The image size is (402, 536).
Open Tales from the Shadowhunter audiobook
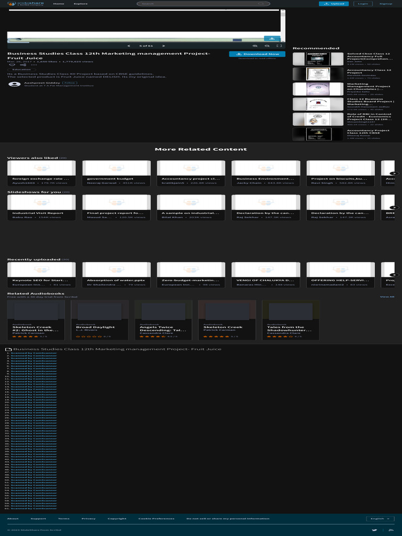point(291,320)
